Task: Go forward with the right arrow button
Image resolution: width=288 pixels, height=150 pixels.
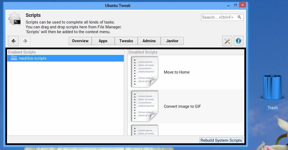Action: tap(25, 41)
